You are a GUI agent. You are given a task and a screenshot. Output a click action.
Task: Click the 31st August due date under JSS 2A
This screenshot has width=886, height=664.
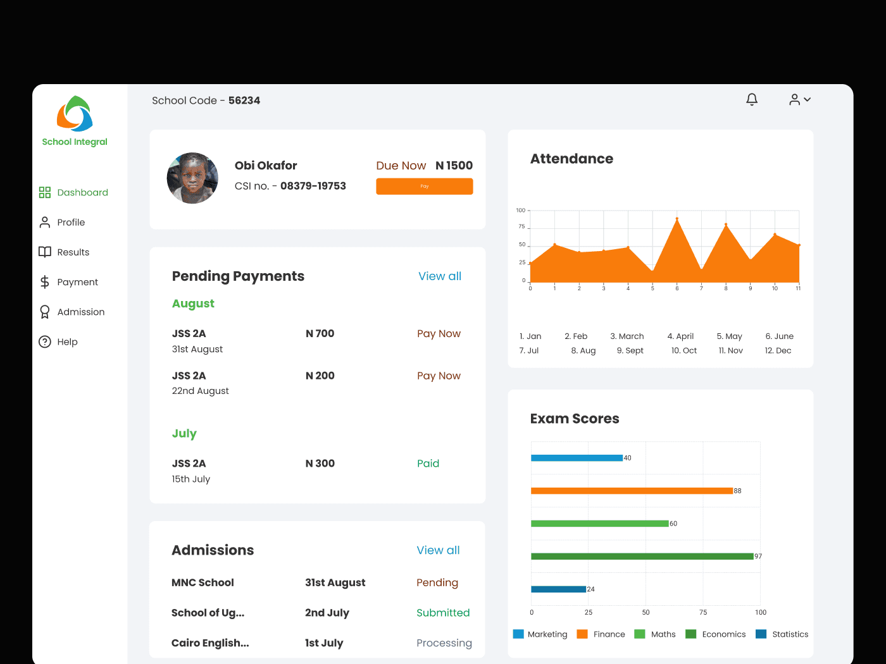coord(197,349)
